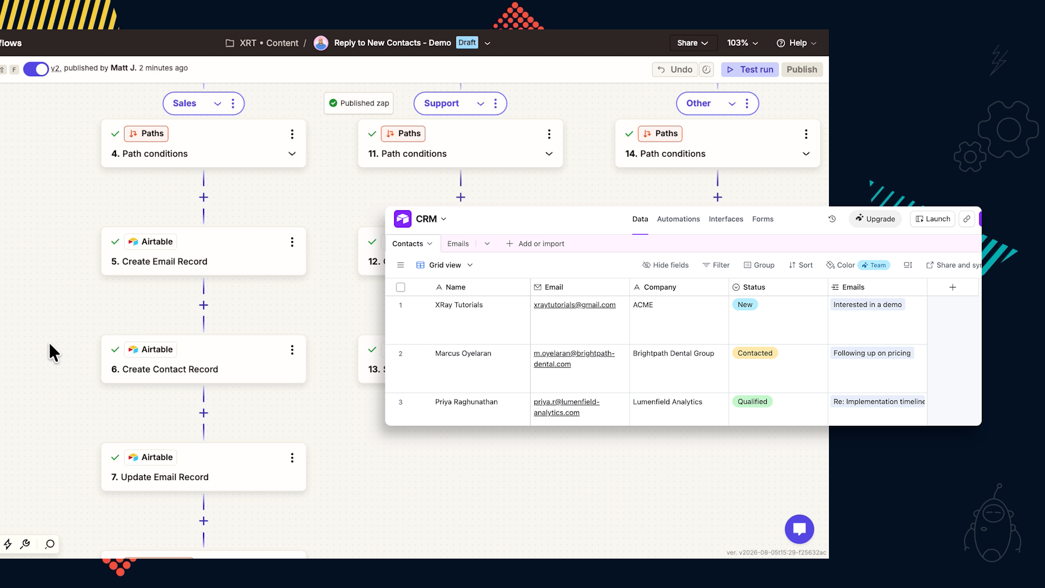This screenshot has height=588, width=1045.
Task: Add a new field column in CRM grid
Action: pos(952,287)
